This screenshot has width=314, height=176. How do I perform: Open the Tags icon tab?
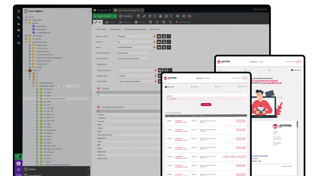(171, 22)
